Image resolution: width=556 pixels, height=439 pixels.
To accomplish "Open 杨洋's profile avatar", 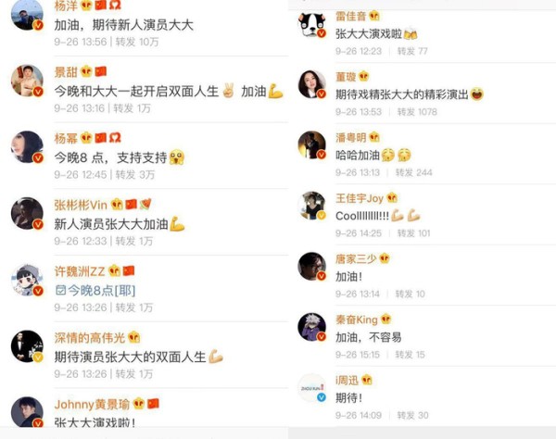I will 27,15.
